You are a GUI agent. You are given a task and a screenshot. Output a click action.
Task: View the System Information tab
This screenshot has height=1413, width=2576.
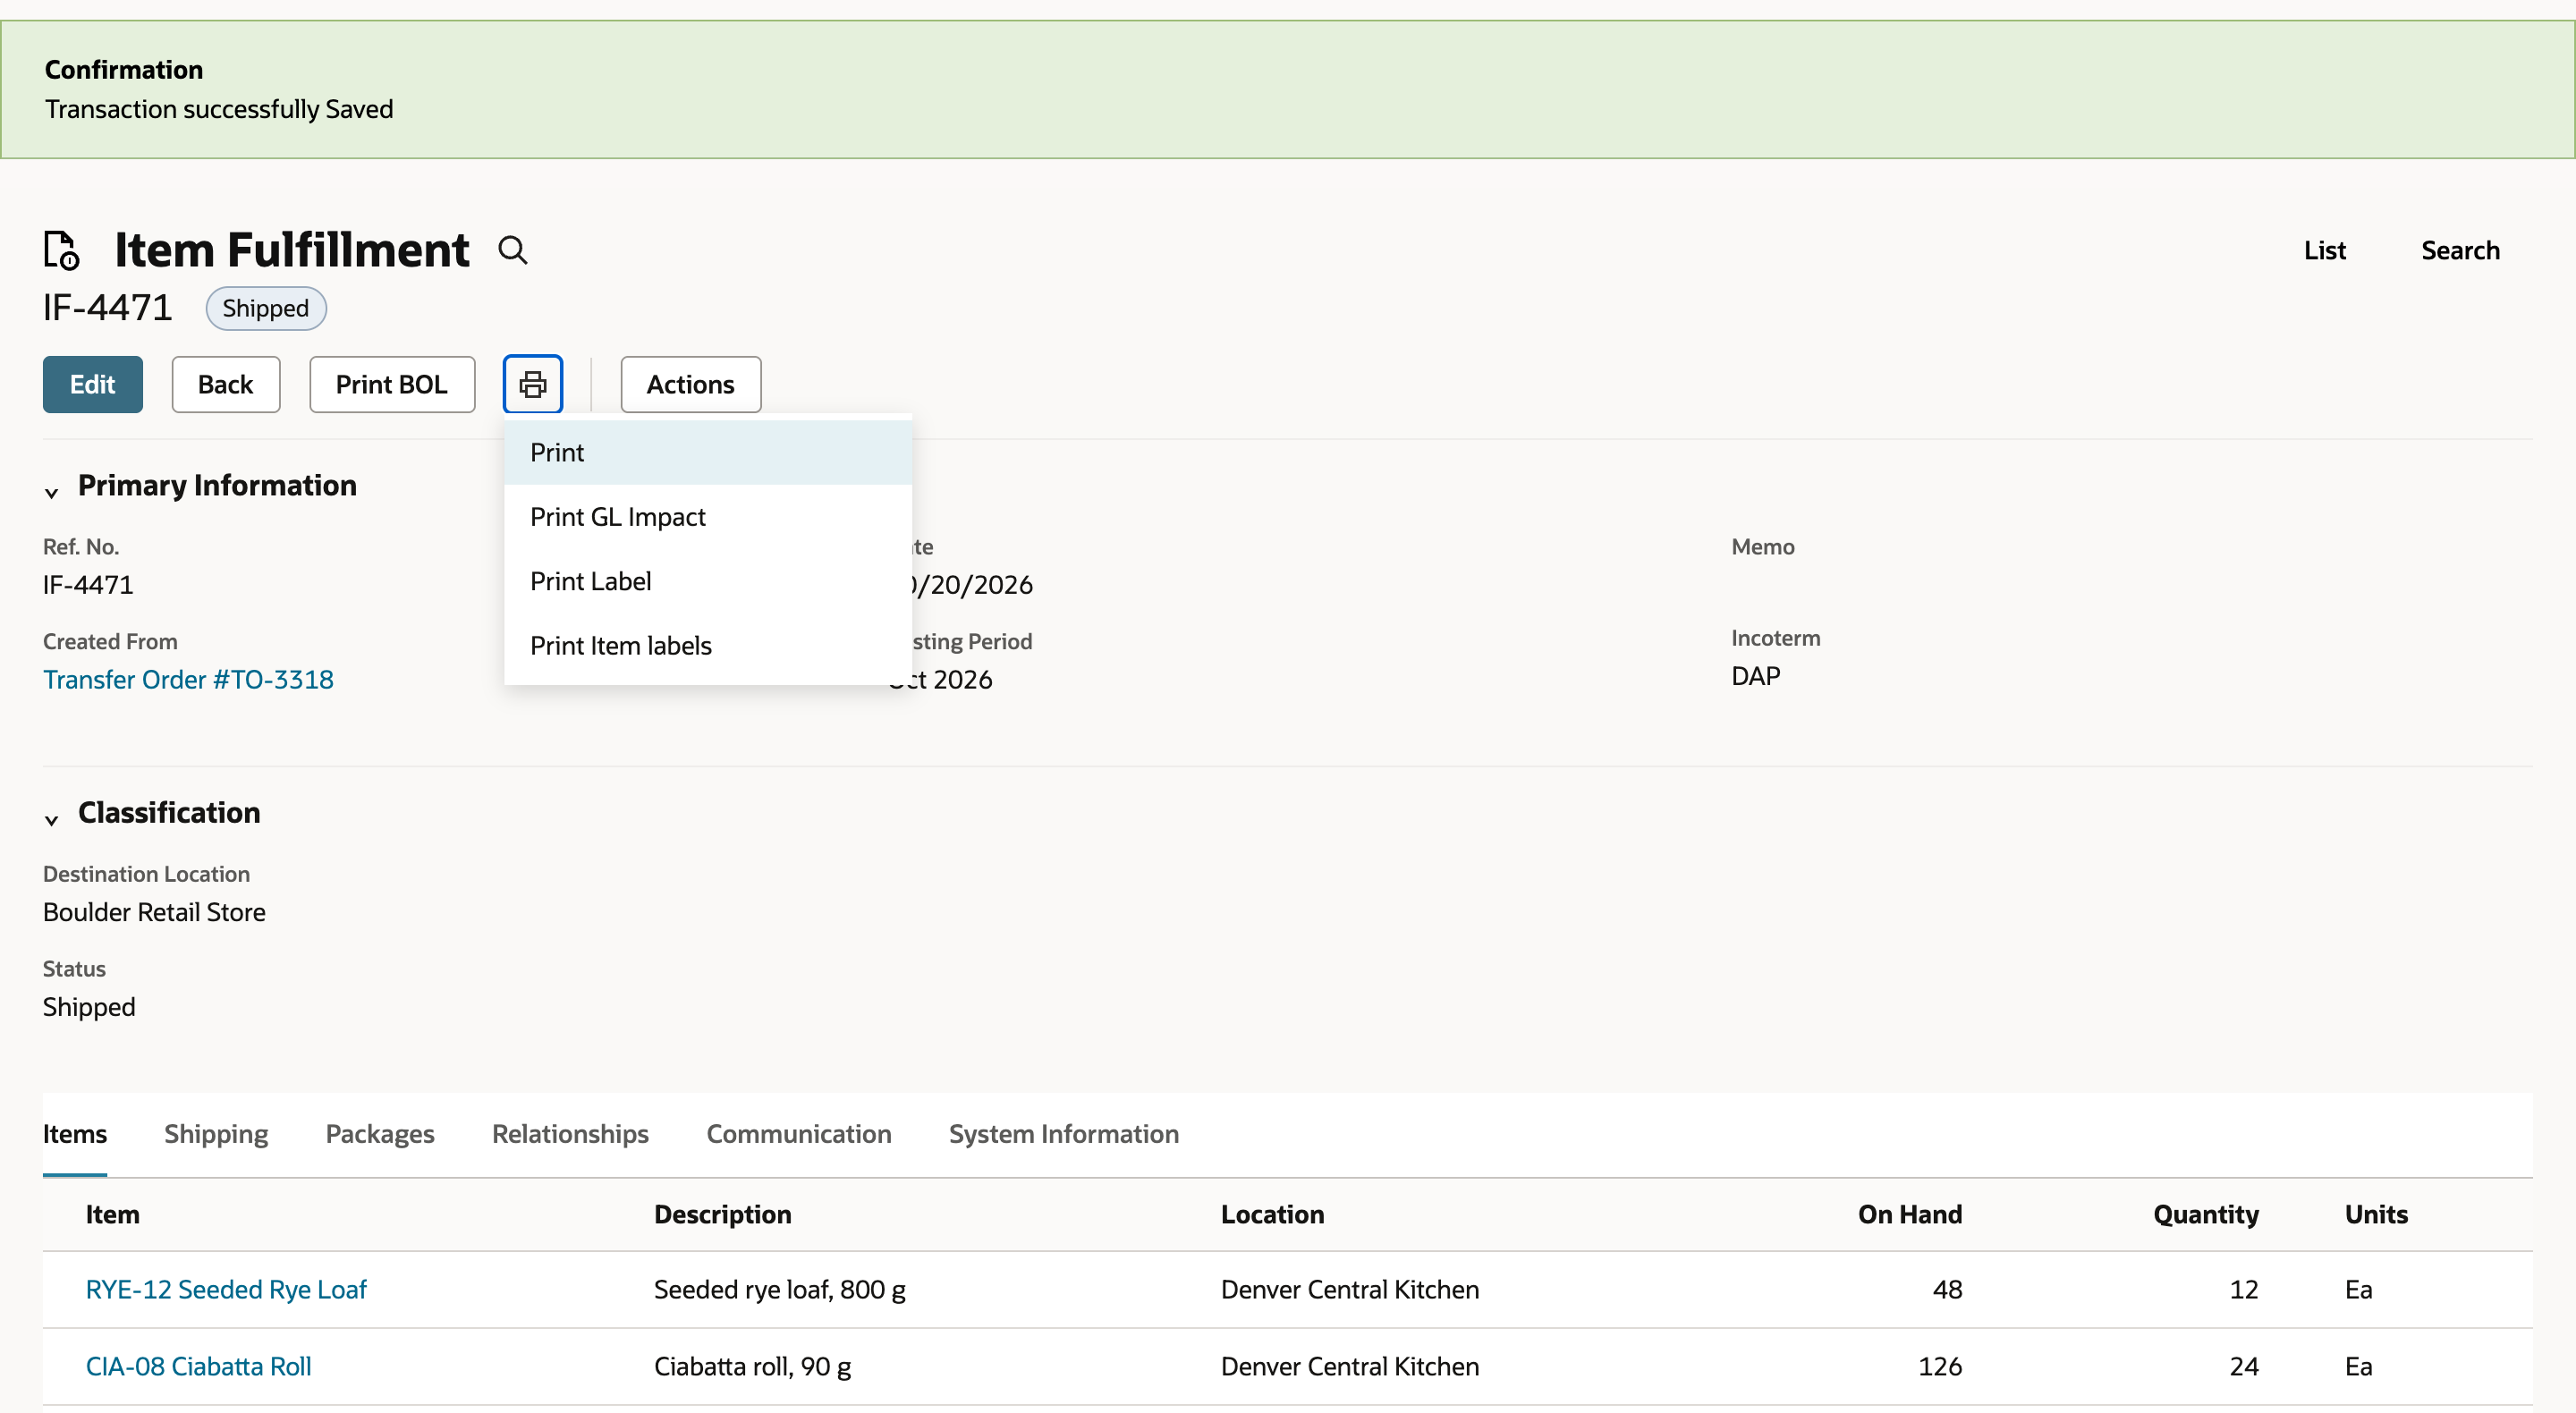1063,1134
